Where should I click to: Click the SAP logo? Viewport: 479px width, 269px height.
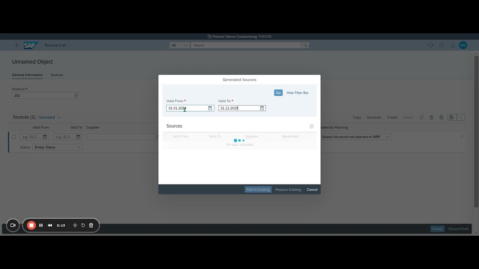click(31, 45)
